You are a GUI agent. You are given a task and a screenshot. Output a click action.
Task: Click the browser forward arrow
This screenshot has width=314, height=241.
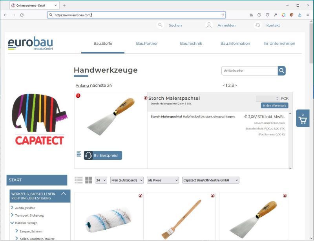click(x=14, y=15)
